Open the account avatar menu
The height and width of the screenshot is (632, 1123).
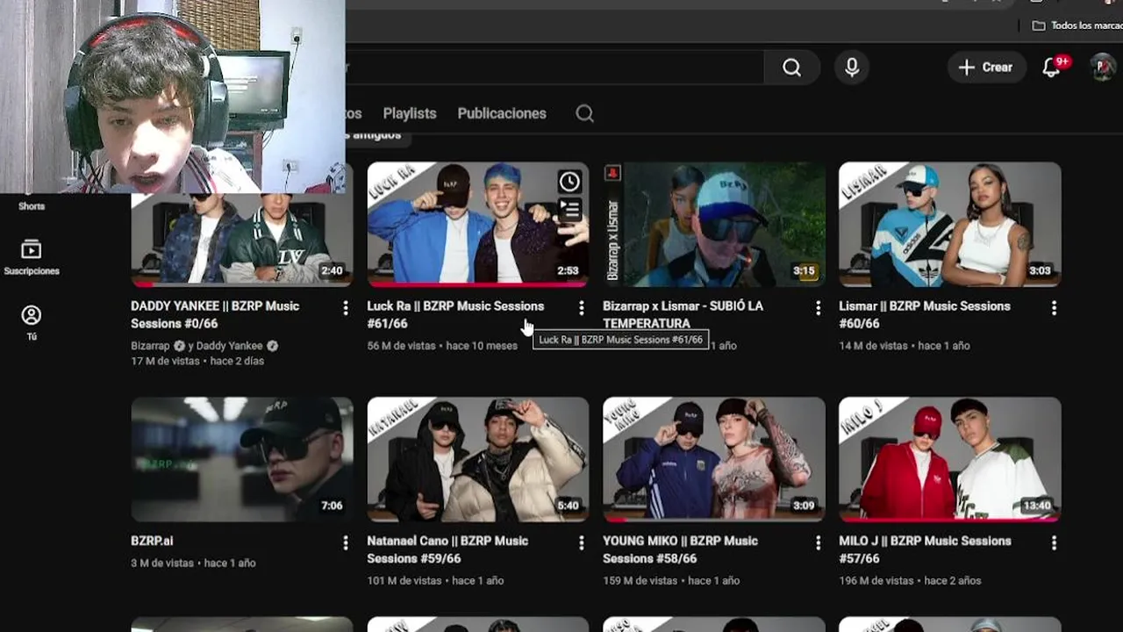(1102, 68)
